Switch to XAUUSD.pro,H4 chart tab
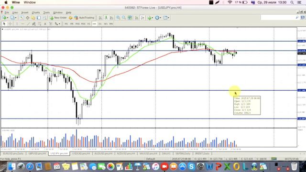Viewport: 306px width, 172px height. coord(148,154)
